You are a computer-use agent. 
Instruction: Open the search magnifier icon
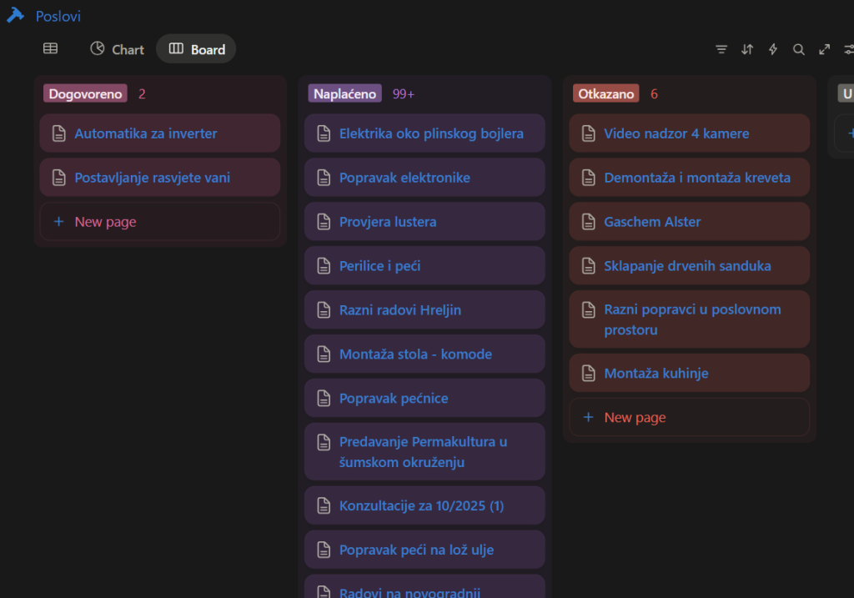799,49
